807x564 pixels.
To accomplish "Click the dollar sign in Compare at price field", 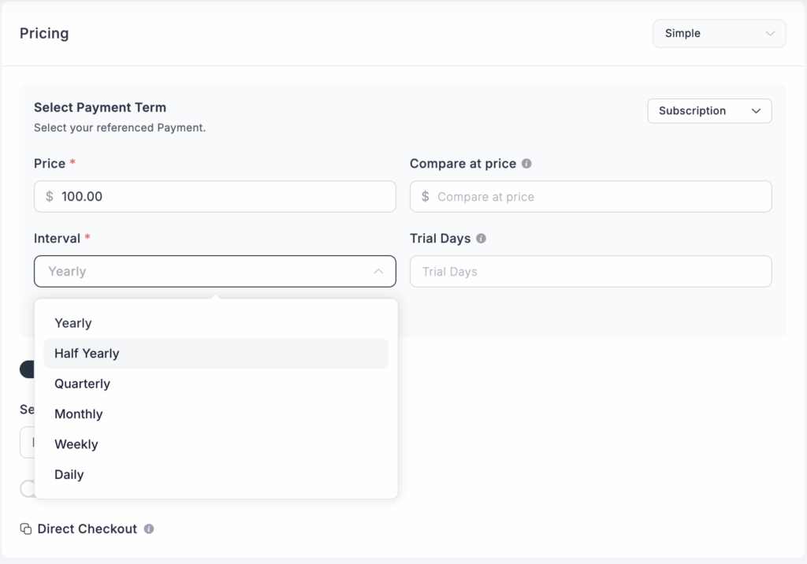I will pos(426,197).
